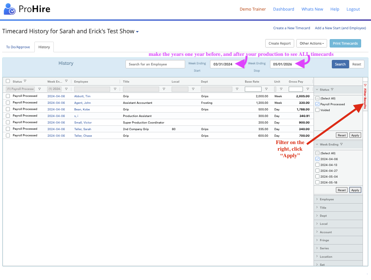Click the Search for an Employee field
Image resolution: width=371 pixels, height=280 pixels.
tap(155, 64)
